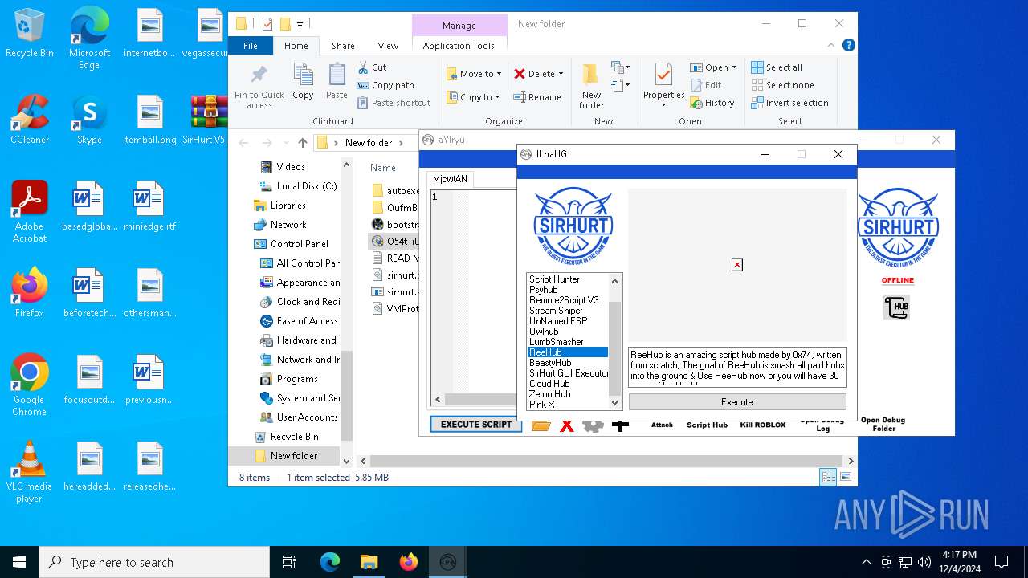Click Select all in ribbon

pyautogui.click(x=777, y=67)
